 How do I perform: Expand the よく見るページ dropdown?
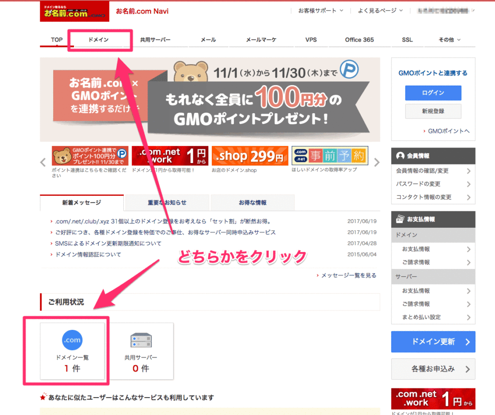[x=380, y=11]
